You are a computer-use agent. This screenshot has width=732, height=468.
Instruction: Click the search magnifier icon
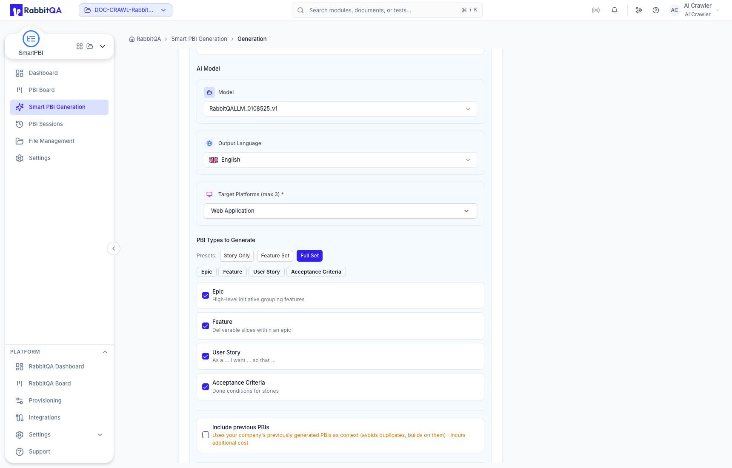[x=300, y=10]
